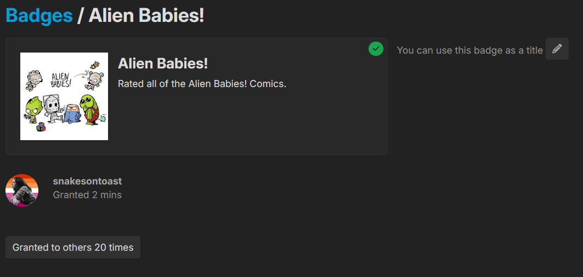Image resolution: width=583 pixels, height=277 pixels.
Task: Click the Rated all of the Comics description
Action: (202, 84)
